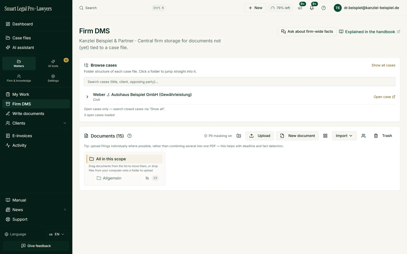Screen dimensions: 407x254
Task: Open Activity in sidebar
Action: [36, 145]
